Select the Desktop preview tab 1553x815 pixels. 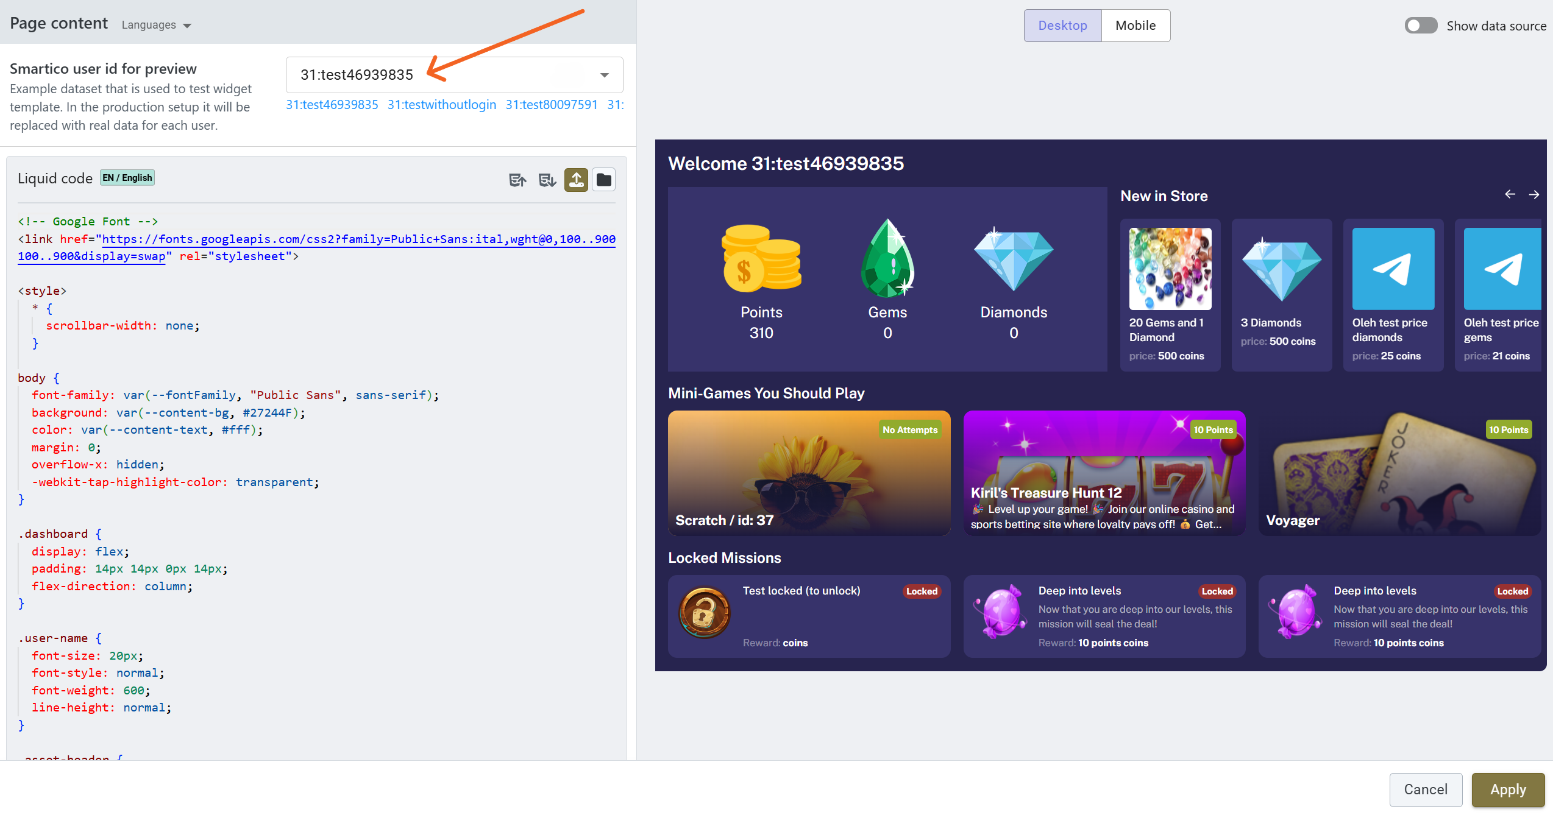click(x=1062, y=26)
